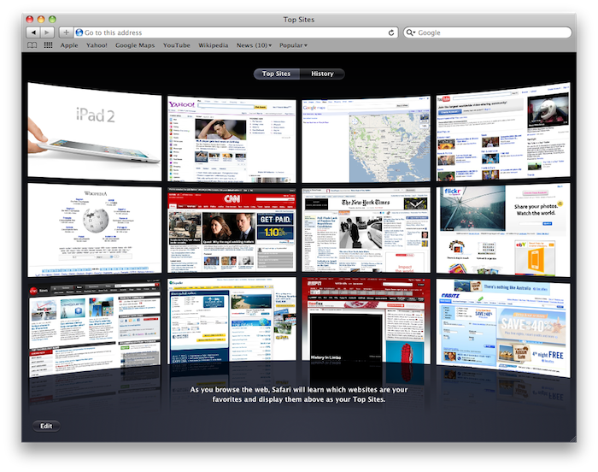Minimize the window with the yellow button
Viewport: 598px width, 472px height.
coord(41,19)
